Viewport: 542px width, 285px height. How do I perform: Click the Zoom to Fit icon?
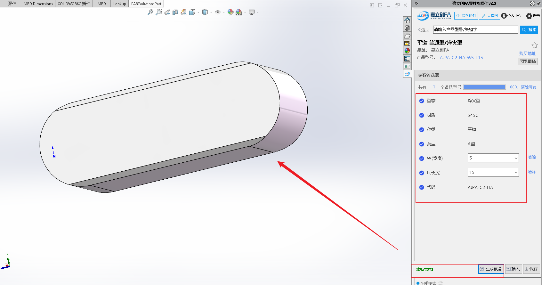tap(150, 12)
